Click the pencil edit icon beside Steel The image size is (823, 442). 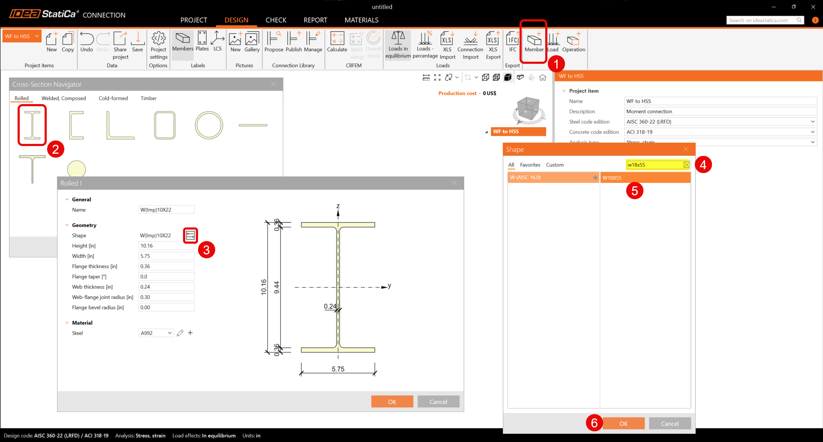(x=180, y=333)
